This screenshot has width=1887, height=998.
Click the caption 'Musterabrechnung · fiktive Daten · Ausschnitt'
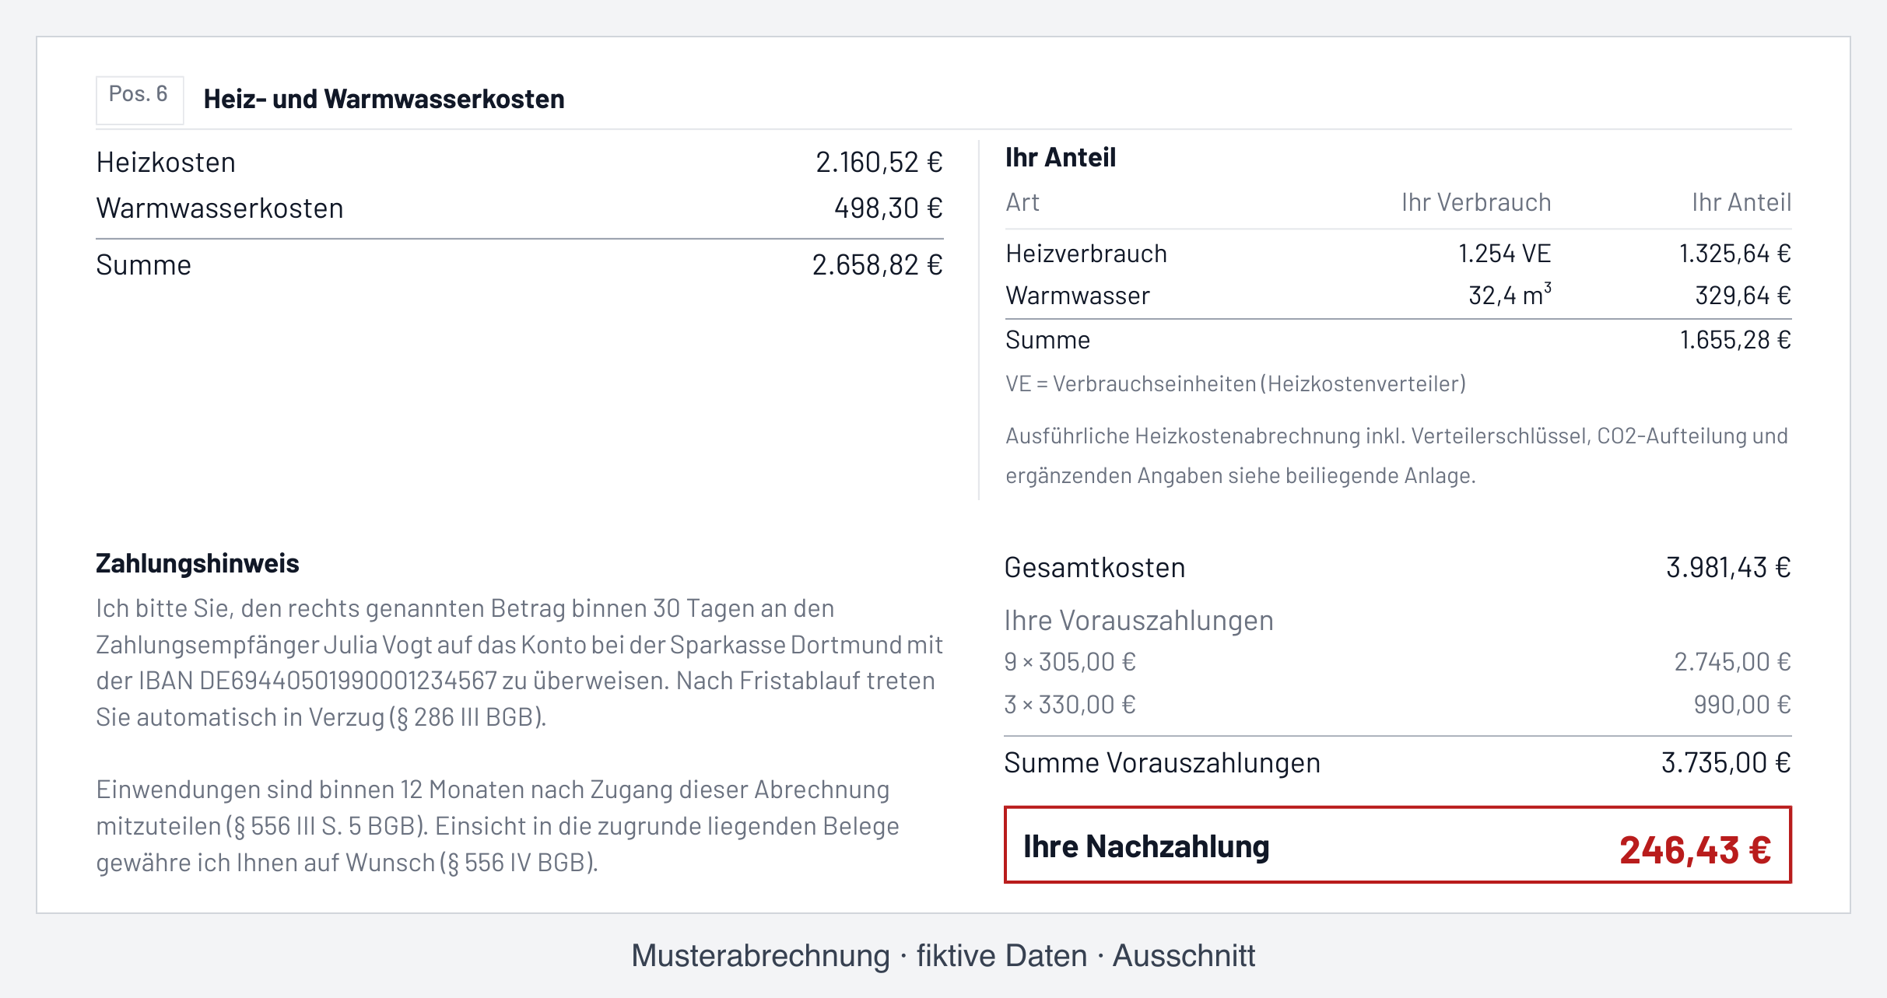(x=943, y=956)
